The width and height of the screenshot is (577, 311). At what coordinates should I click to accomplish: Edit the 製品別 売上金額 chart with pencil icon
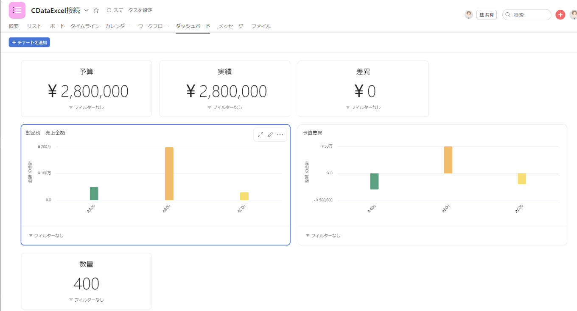click(270, 135)
